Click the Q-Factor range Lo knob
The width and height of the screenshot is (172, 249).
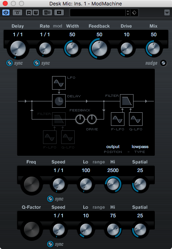pos(86,230)
